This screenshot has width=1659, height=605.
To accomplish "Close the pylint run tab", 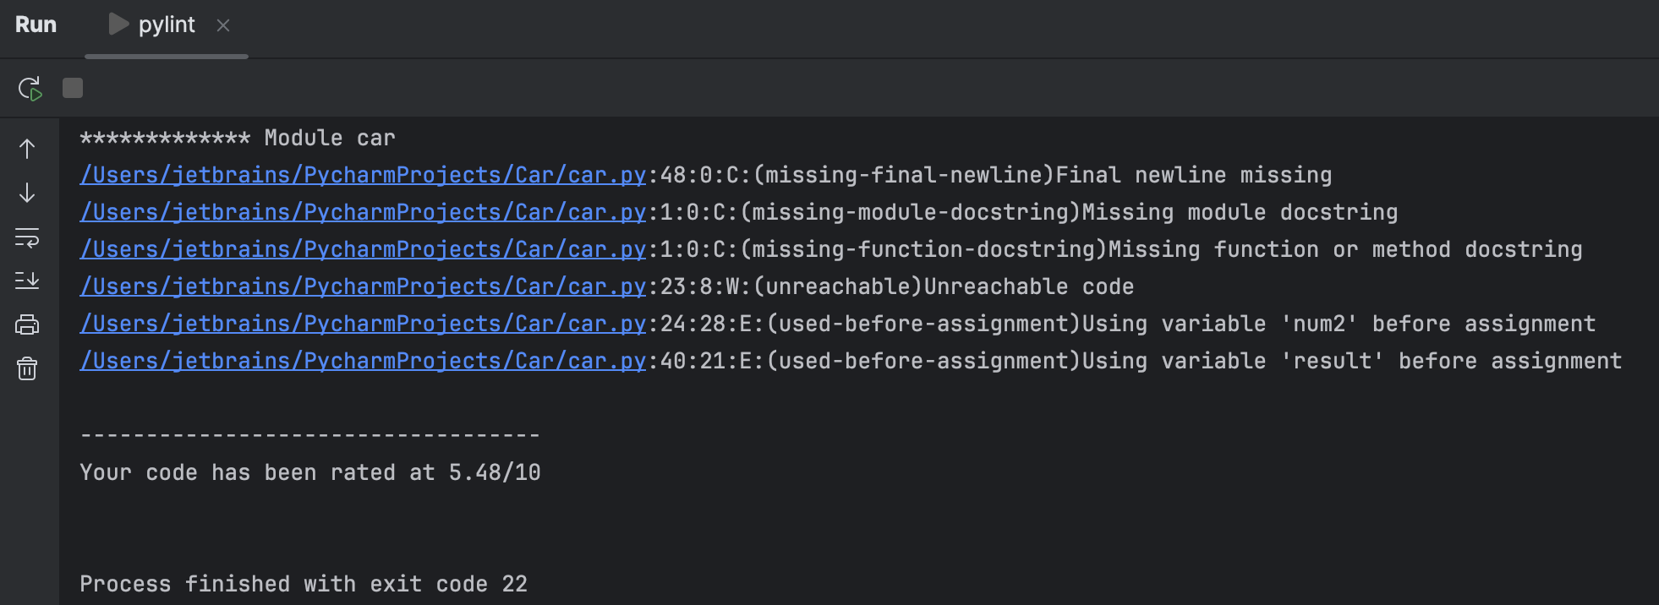I will [x=222, y=26].
